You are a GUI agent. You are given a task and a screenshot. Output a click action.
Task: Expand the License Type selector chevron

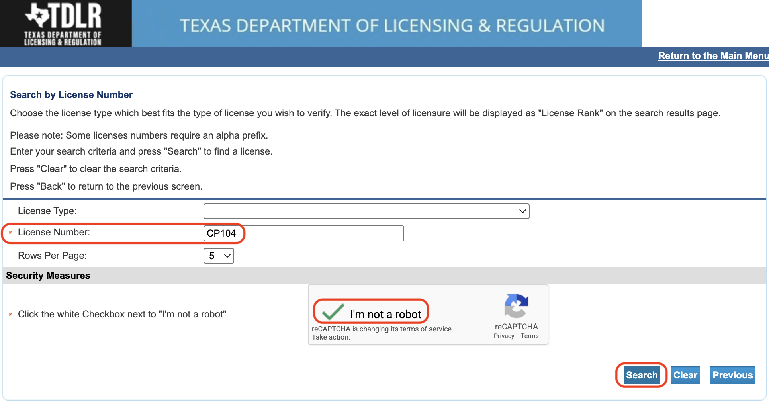522,211
